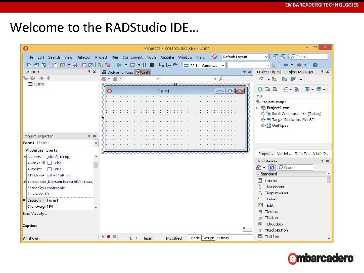
Task: Select Project1.exe in Project Manager
Action: tap(278, 108)
